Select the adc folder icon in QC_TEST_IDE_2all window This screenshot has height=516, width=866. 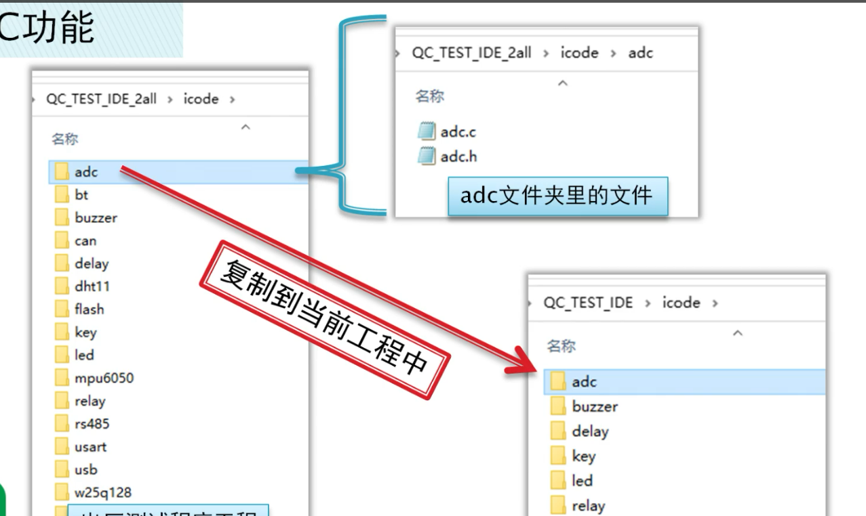pos(62,172)
